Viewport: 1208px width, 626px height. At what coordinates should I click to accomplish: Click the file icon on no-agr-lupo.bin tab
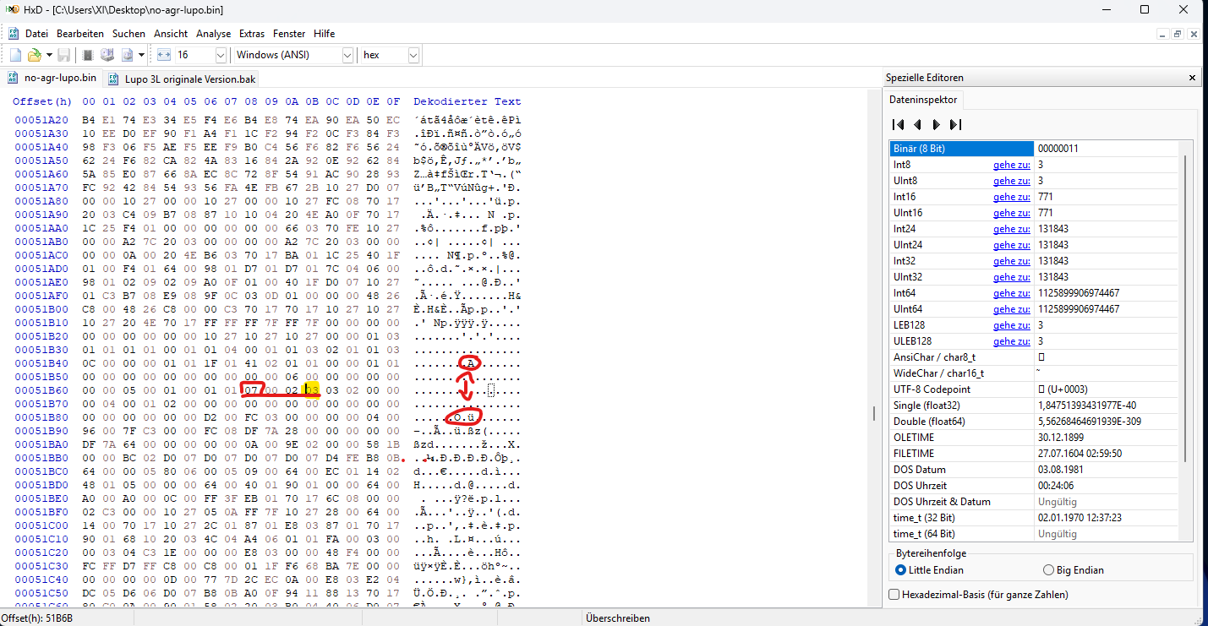(13, 79)
